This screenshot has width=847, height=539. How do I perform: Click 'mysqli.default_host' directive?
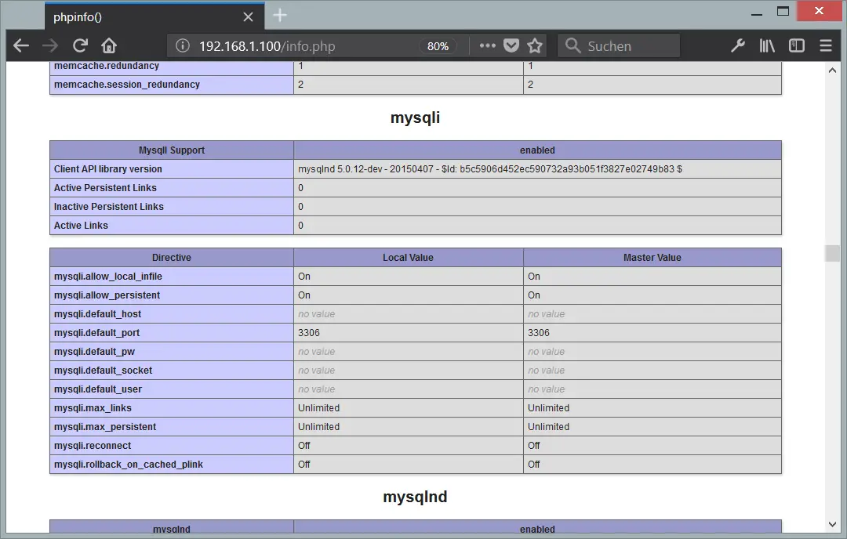coord(97,314)
